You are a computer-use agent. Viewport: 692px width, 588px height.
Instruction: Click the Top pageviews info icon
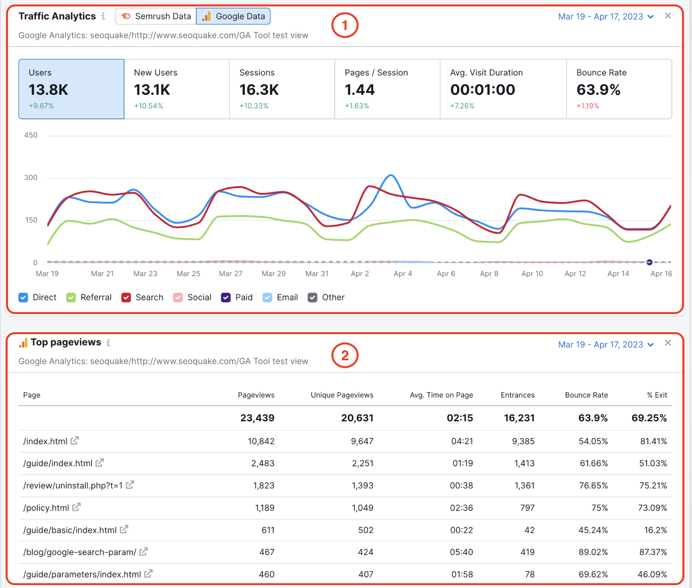coord(108,343)
